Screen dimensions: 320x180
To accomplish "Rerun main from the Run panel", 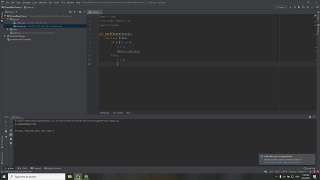I will point(6,121).
